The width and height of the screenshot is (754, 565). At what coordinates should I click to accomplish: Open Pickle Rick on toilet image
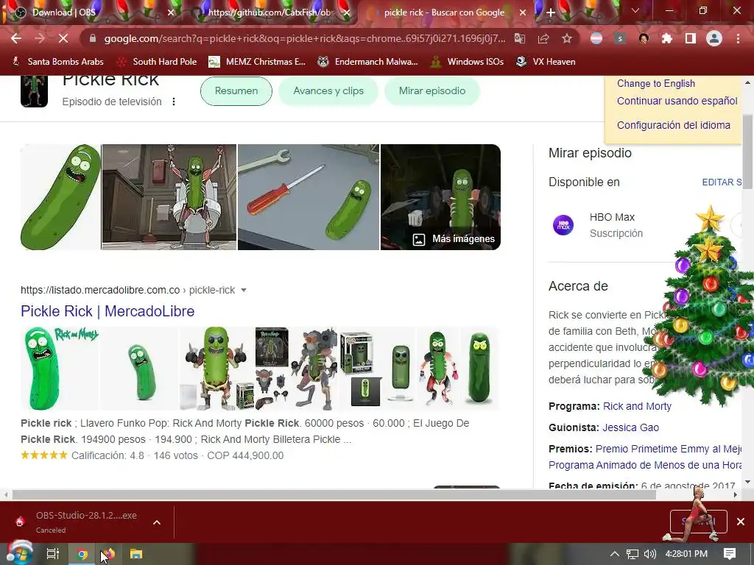[x=169, y=197]
